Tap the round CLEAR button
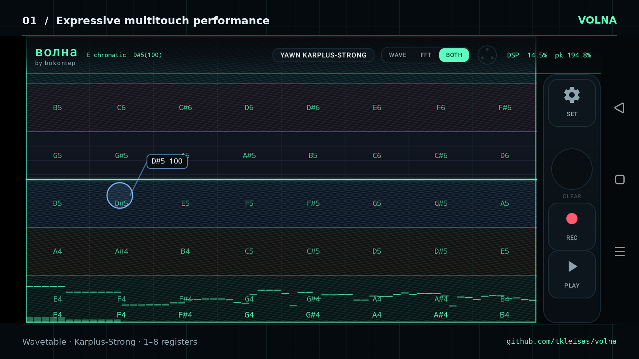This screenshot has height=359, width=639. coord(572,169)
